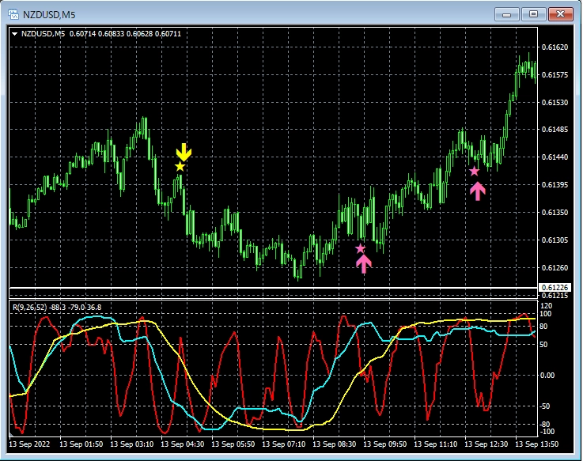Click the yellow down arrow sell signal
Image resolution: width=583 pixels, height=461 pixels.
pyautogui.click(x=184, y=151)
